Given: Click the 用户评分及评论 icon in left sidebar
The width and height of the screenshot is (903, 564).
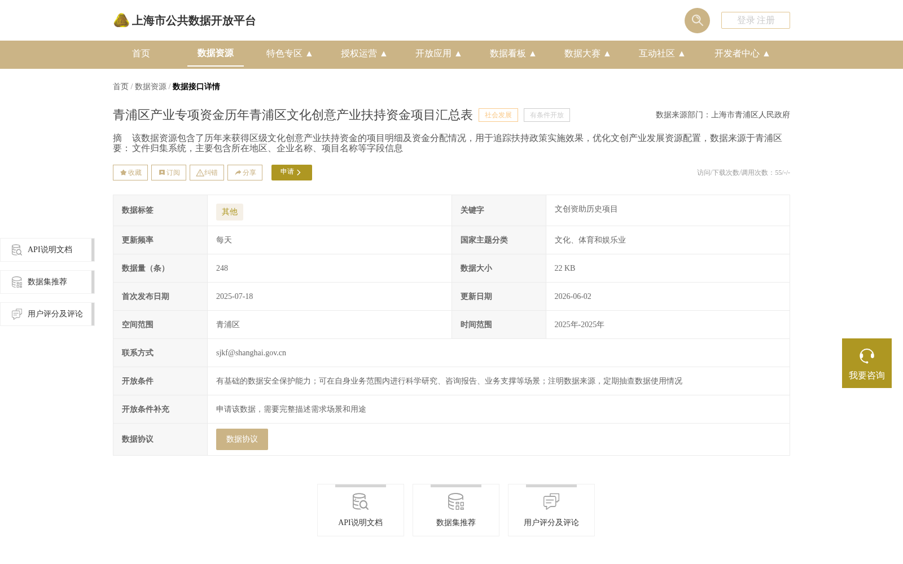Looking at the screenshot, I should [x=17, y=314].
